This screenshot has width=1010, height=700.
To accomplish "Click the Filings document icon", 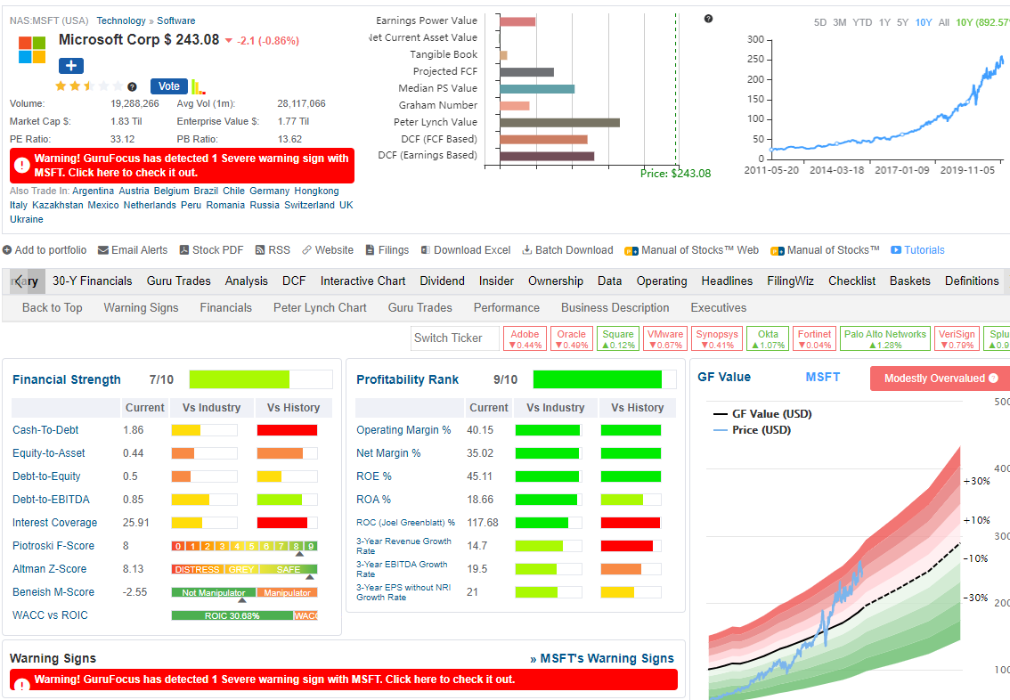I will click(x=370, y=250).
